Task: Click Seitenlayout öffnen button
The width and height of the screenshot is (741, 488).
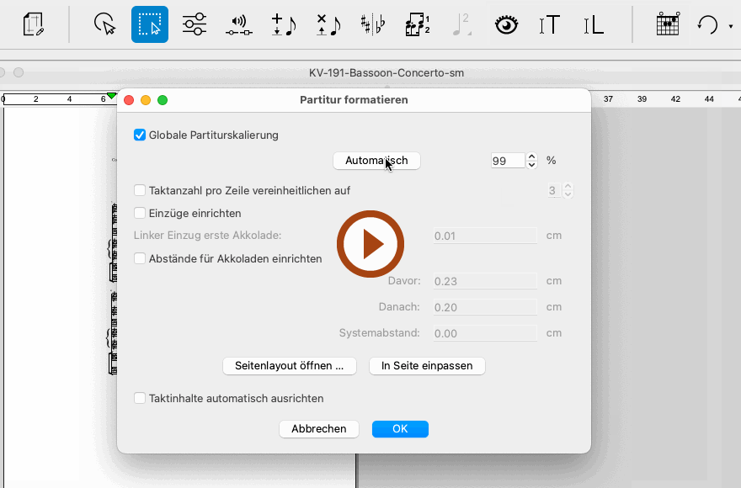Action: tap(290, 366)
